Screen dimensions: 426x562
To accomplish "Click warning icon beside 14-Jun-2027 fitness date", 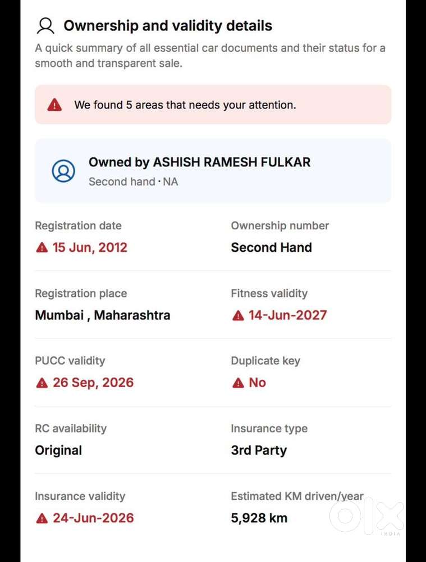I will click(x=238, y=315).
